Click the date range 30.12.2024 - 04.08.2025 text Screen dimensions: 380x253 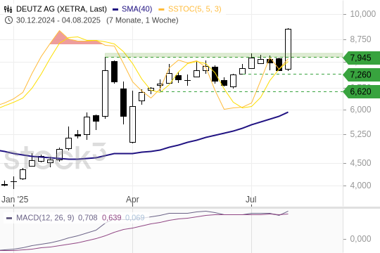click(x=58, y=20)
